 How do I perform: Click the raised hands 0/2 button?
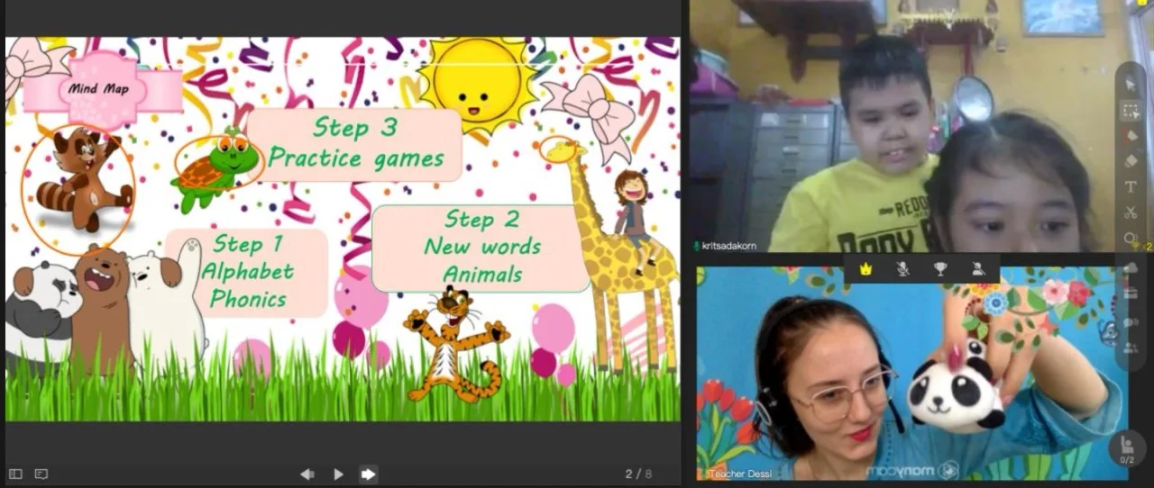tap(1127, 448)
